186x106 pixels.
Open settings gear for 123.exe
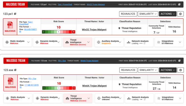[x=180, y=70]
